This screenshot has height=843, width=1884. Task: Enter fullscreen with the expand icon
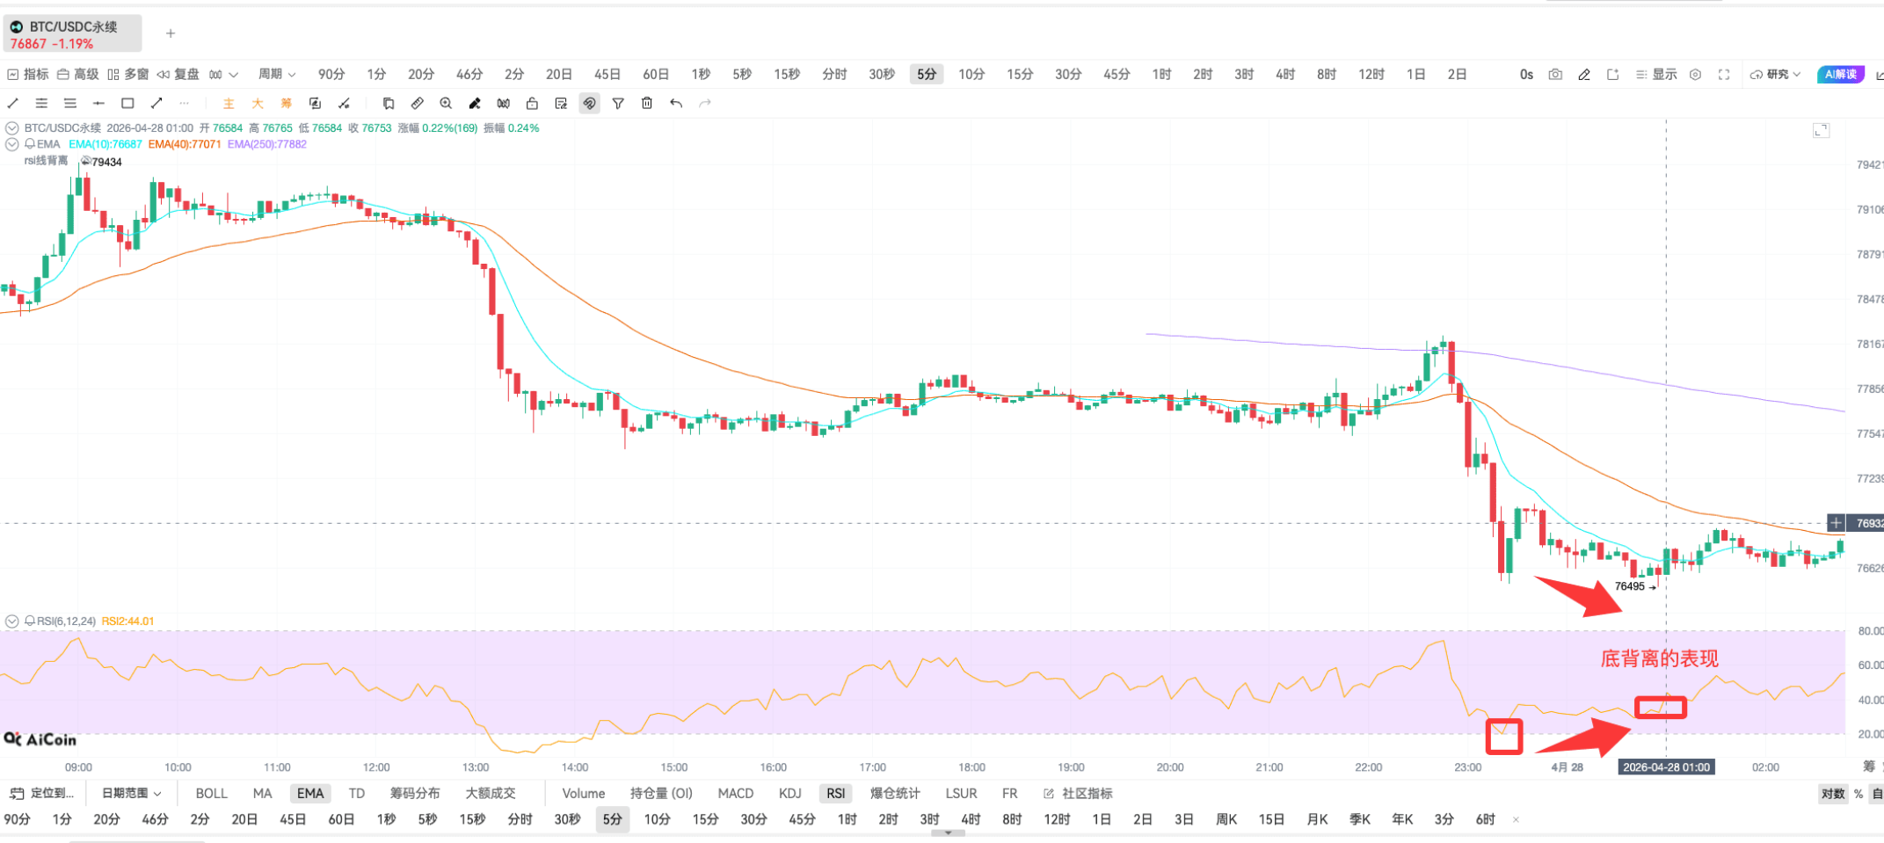pyautogui.click(x=1723, y=75)
